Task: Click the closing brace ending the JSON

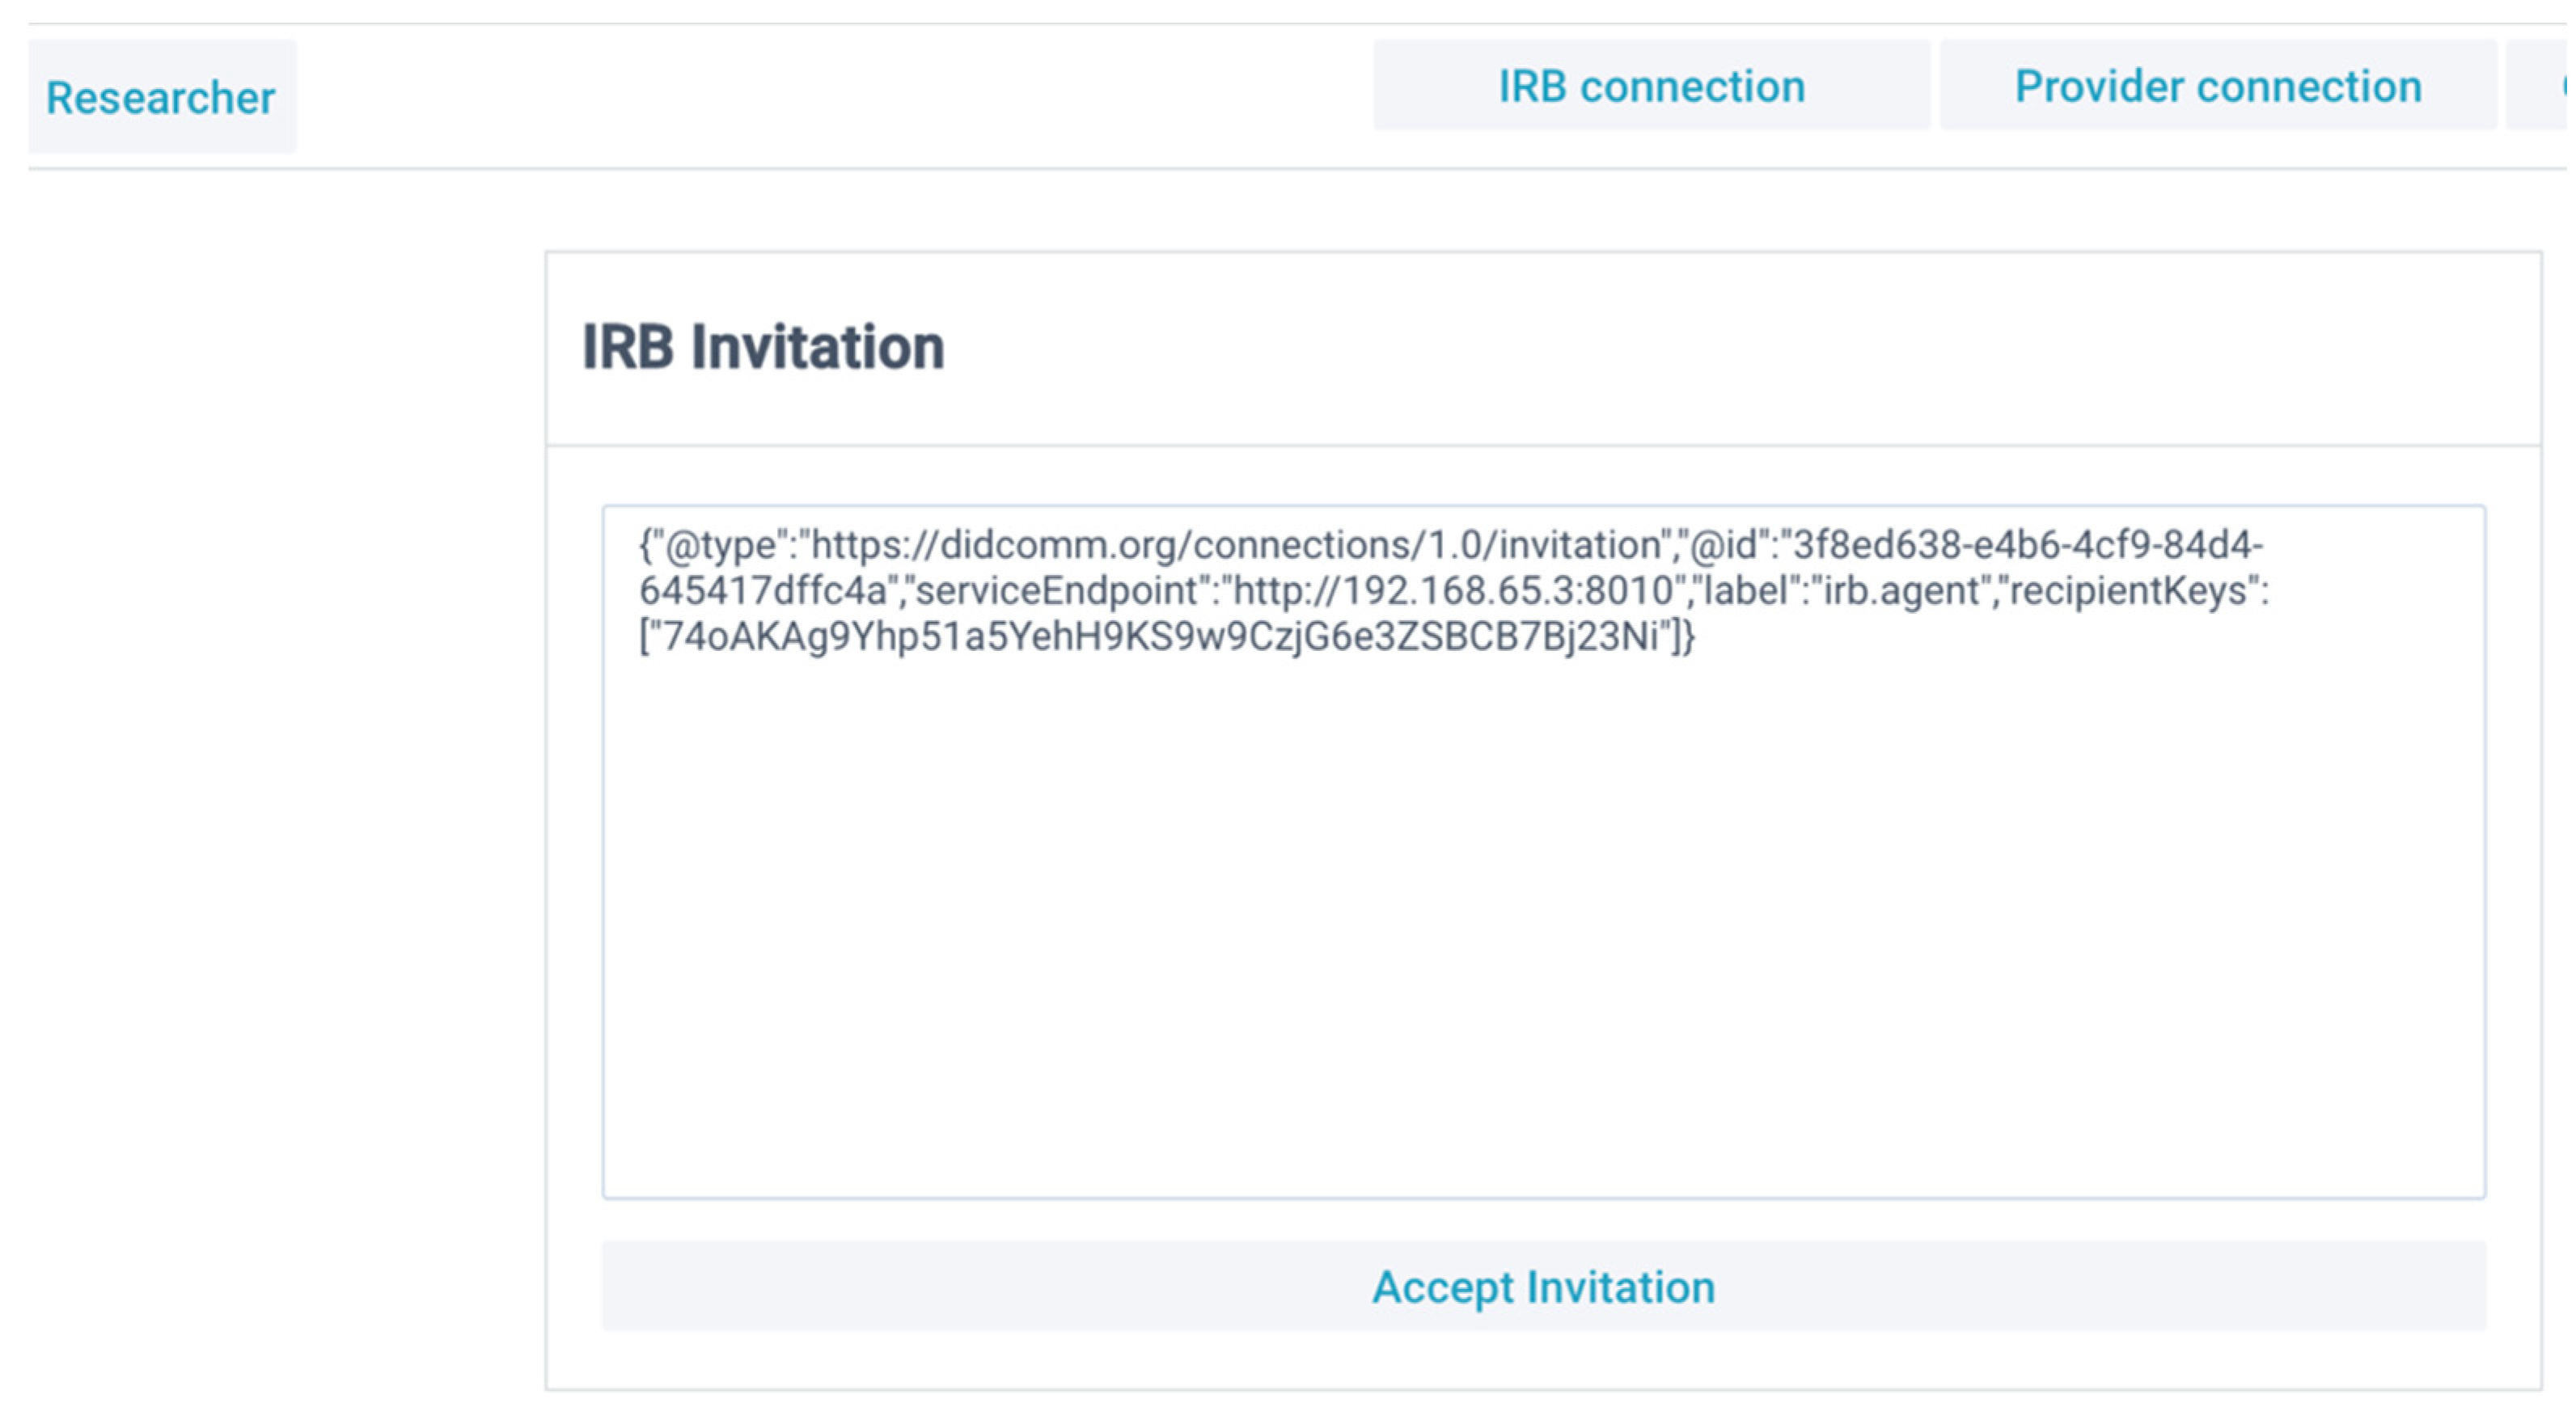Action: pos(1689,637)
